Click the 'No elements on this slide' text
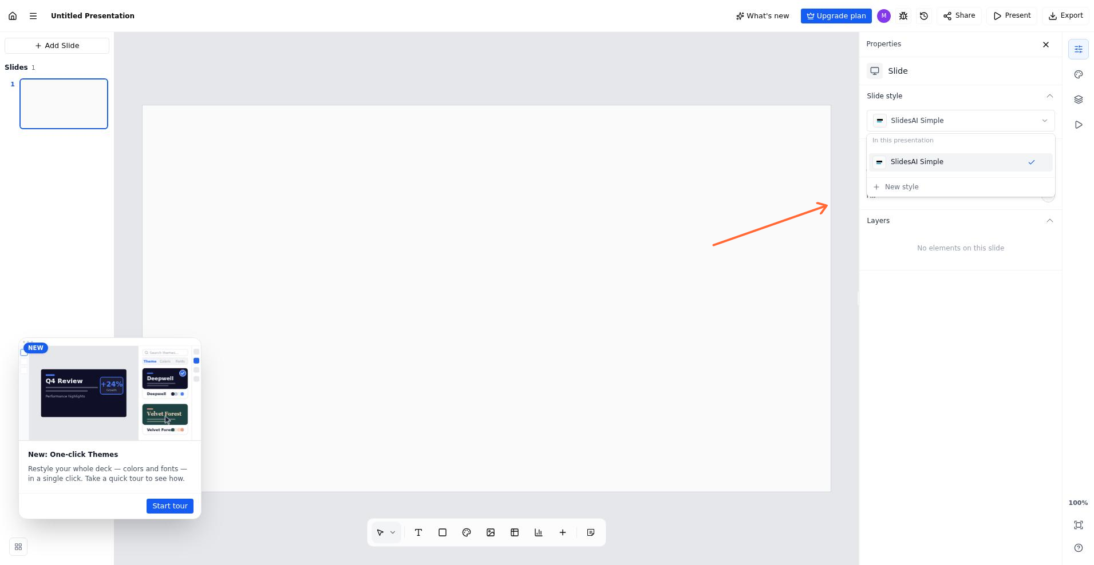Image resolution: width=1094 pixels, height=565 pixels. tap(961, 248)
